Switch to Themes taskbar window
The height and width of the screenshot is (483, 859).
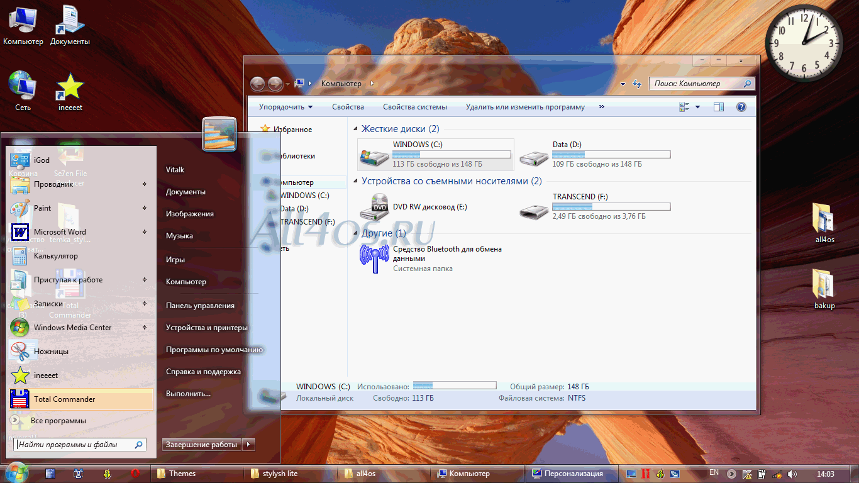point(197,474)
